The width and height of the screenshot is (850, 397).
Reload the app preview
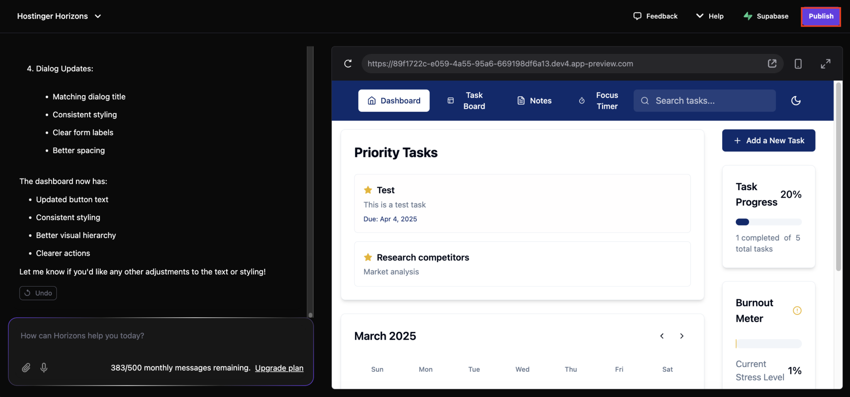click(348, 64)
